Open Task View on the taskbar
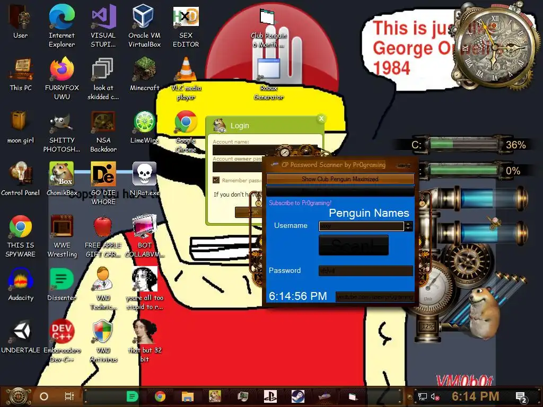543x407 pixels. click(69, 396)
